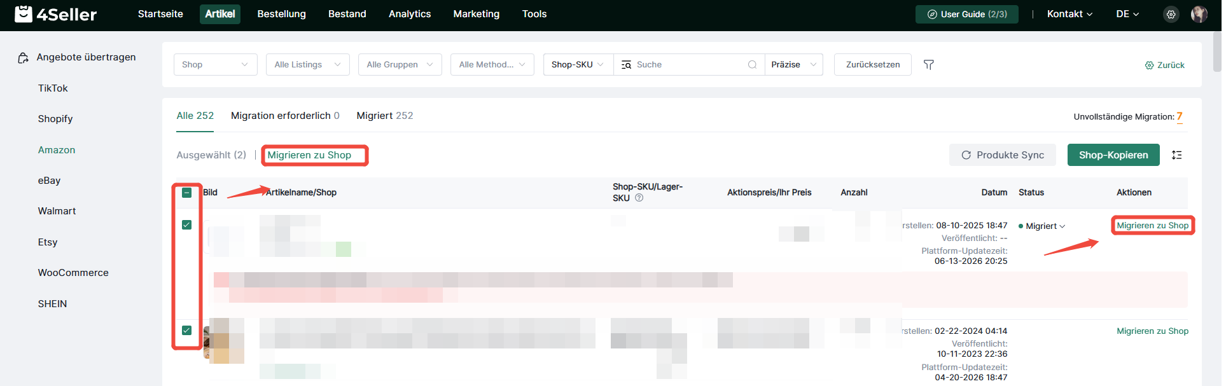
Task: Go to Startseite in top menu
Action: click(160, 14)
